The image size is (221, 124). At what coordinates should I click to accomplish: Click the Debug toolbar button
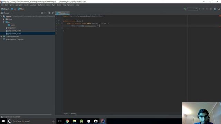203,9
